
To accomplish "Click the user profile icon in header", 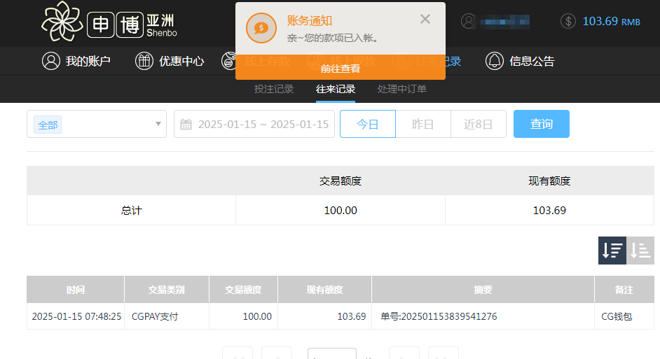I will (469, 21).
